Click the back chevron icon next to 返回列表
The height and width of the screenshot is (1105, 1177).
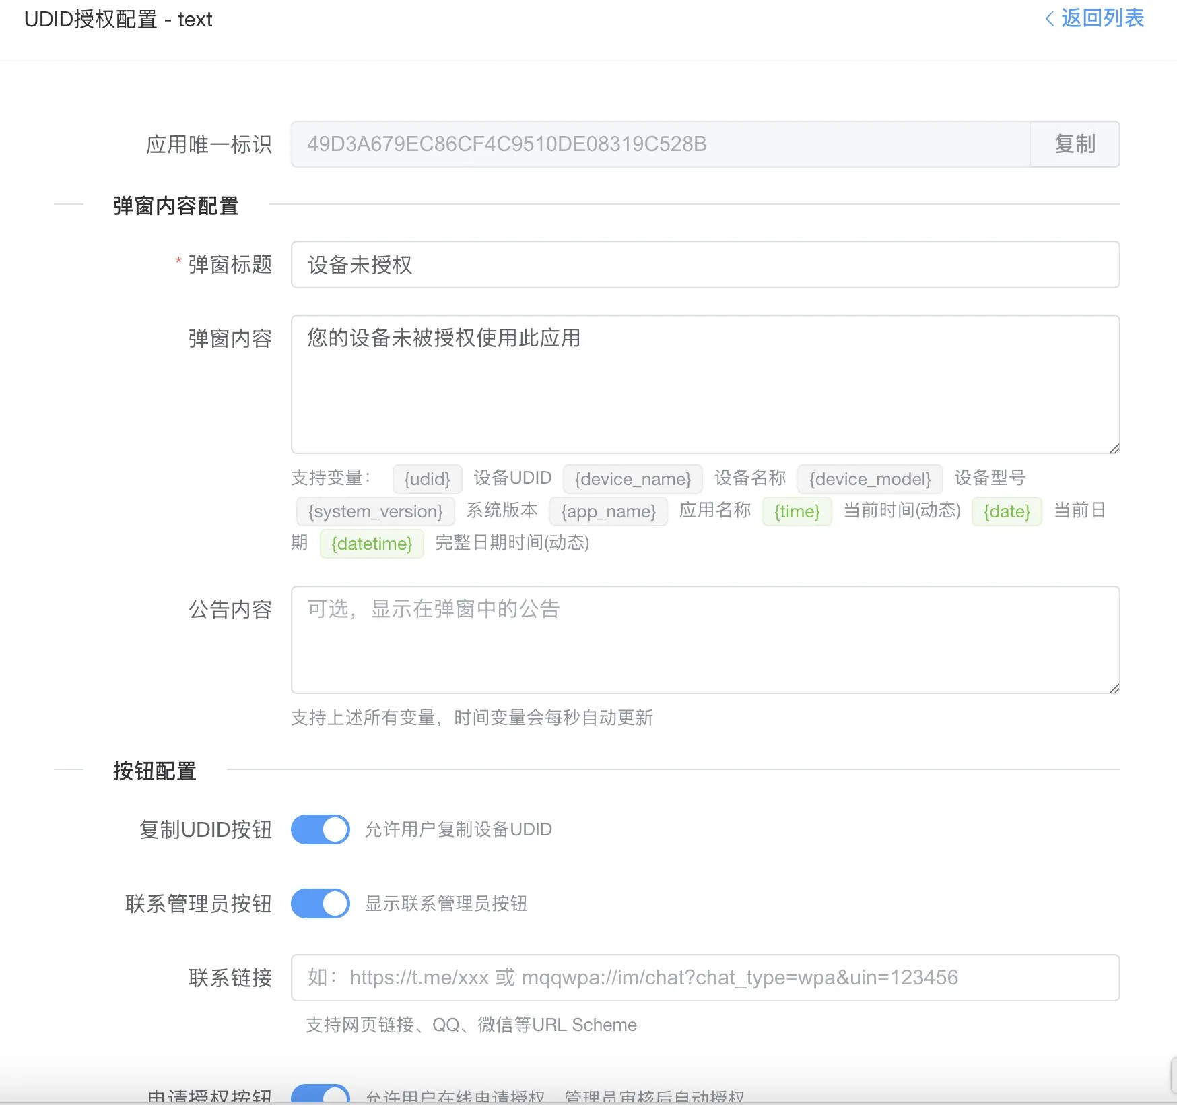click(1050, 19)
